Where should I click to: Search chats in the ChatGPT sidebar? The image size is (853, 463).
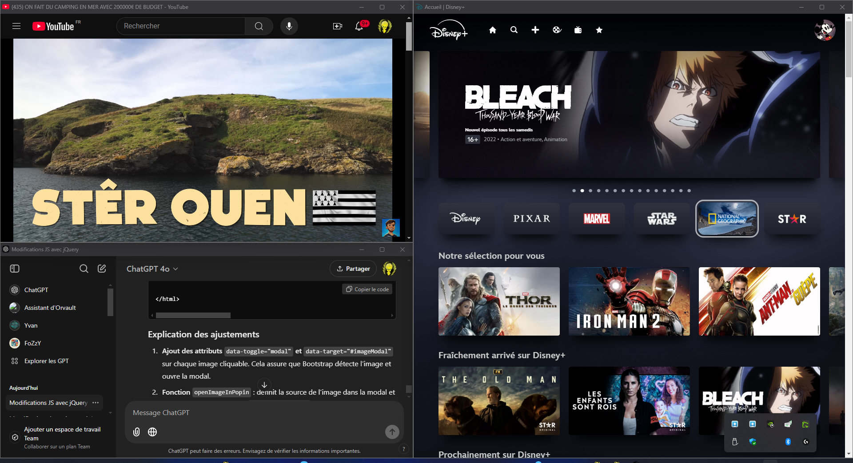click(x=84, y=269)
